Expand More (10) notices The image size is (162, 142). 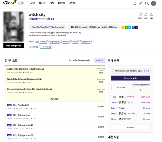click(55, 99)
